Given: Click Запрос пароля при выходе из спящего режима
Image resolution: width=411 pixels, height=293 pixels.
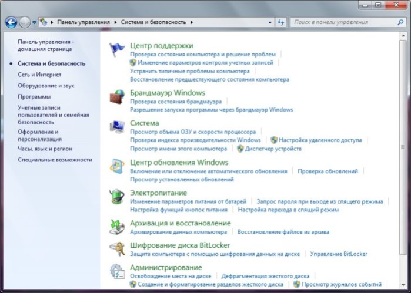Looking at the screenshot, I should [x=320, y=201].
